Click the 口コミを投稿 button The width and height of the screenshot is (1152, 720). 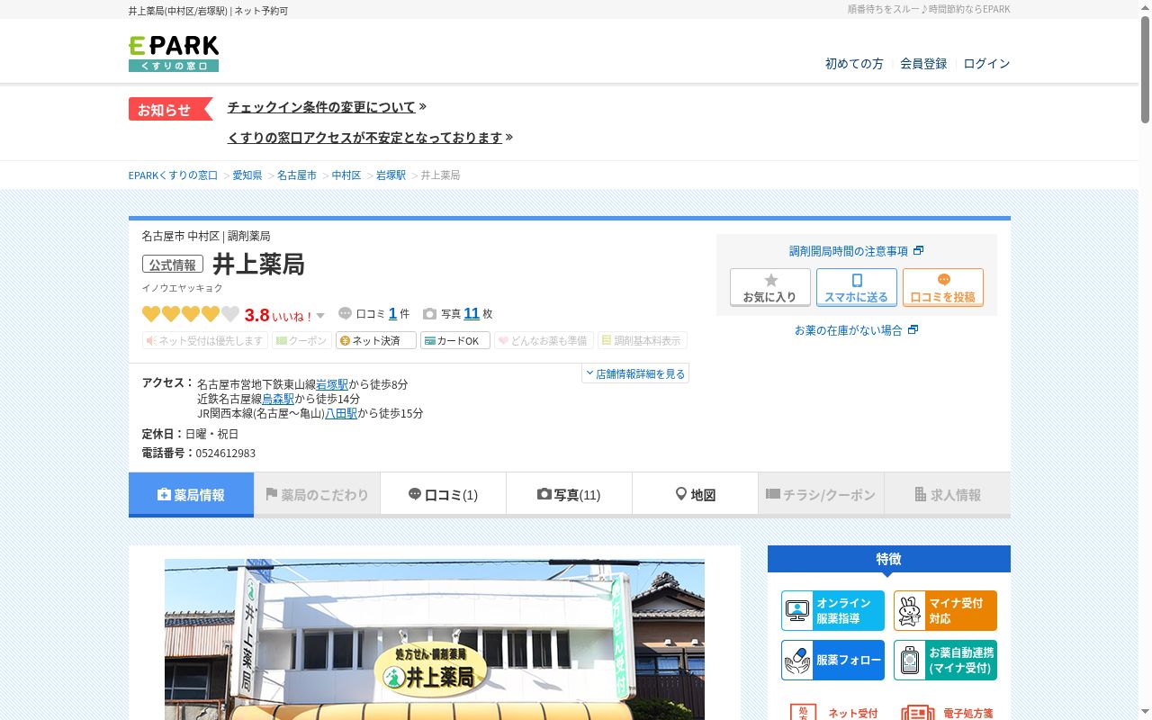tap(943, 287)
